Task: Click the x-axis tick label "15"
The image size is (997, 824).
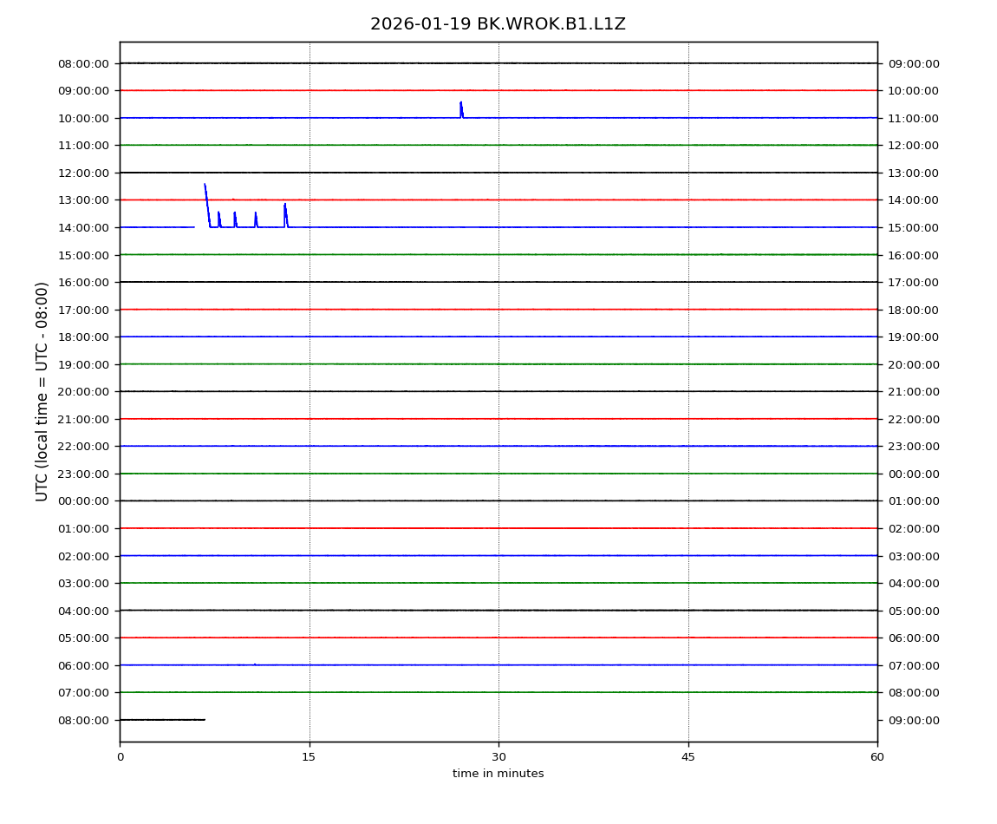Action: [x=310, y=757]
